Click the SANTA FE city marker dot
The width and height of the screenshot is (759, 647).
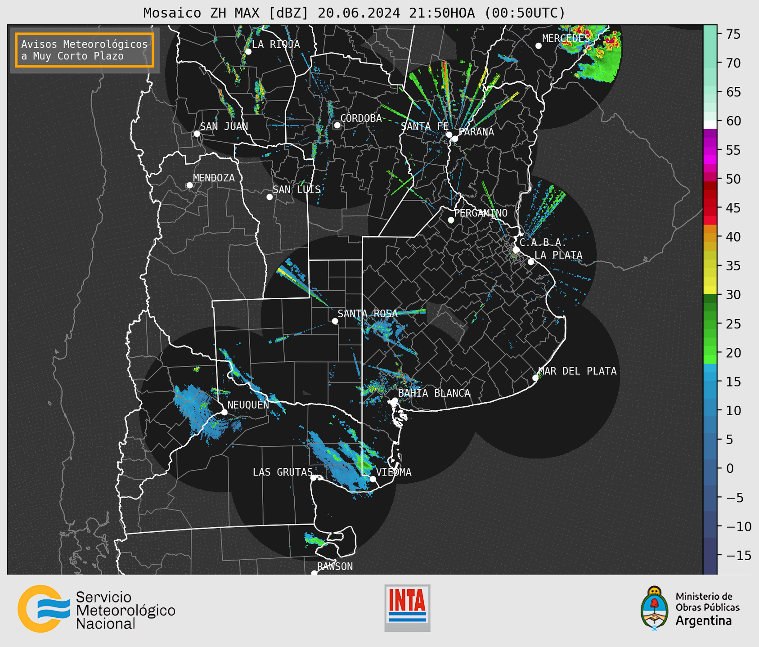tap(449, 135)
